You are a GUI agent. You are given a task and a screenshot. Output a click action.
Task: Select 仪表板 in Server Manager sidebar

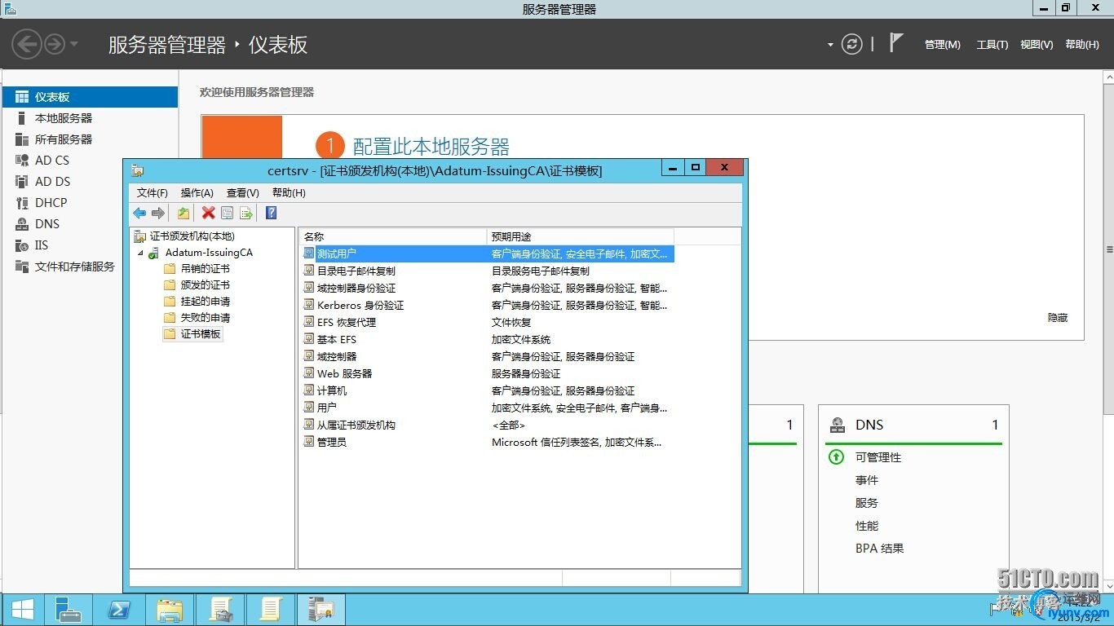[90, 97]
